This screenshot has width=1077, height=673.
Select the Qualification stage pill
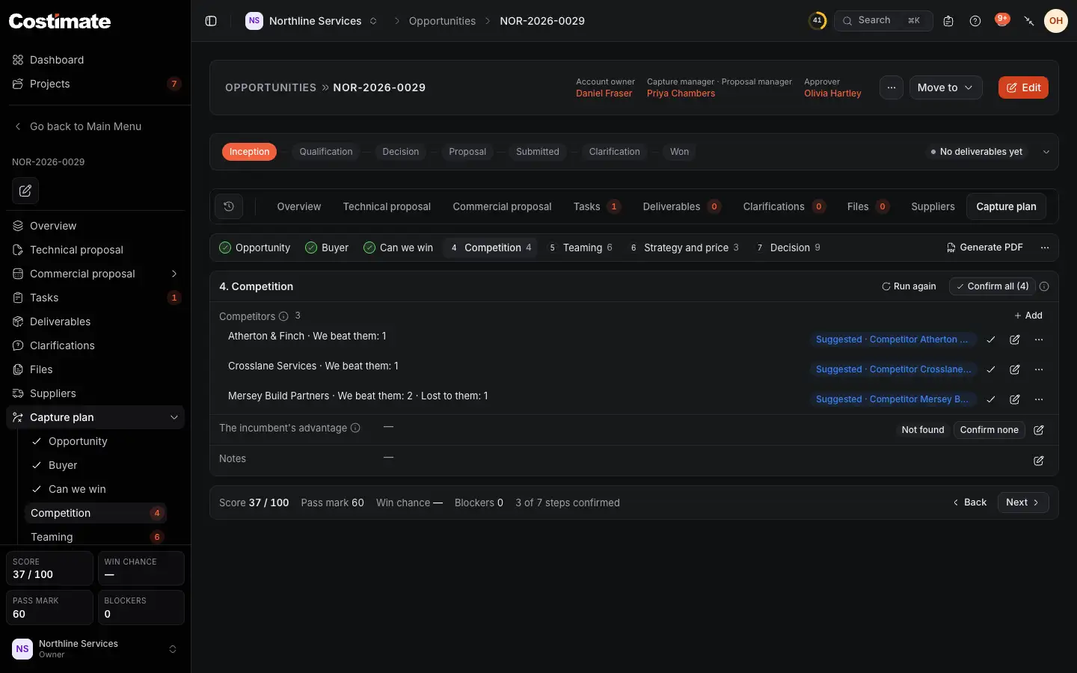click(326, 152)
